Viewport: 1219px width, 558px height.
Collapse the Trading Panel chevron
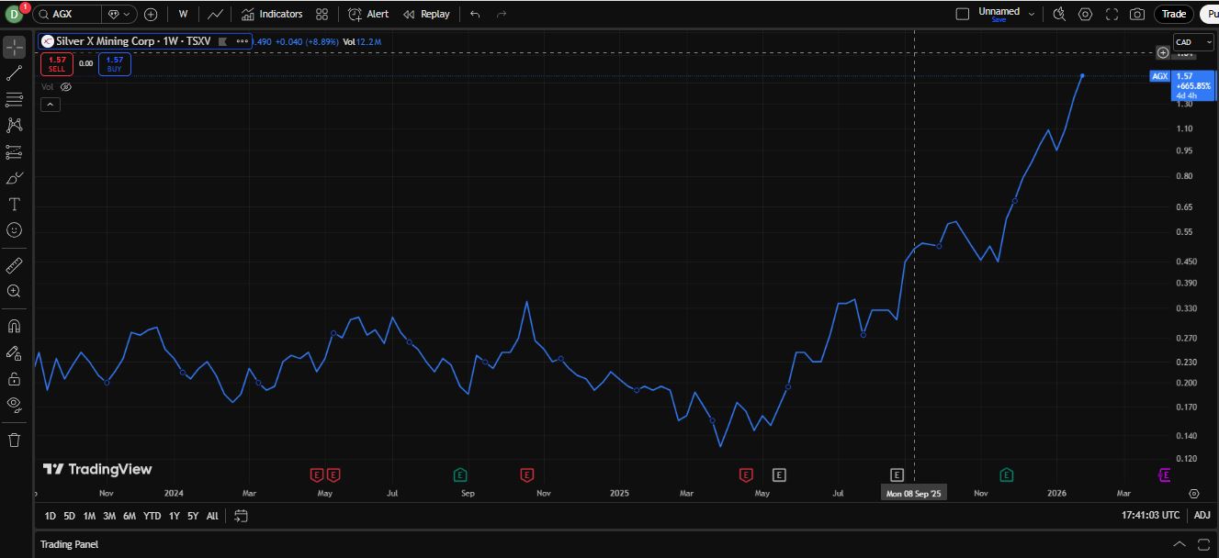pyautogui.click(x=1180, y=544)
